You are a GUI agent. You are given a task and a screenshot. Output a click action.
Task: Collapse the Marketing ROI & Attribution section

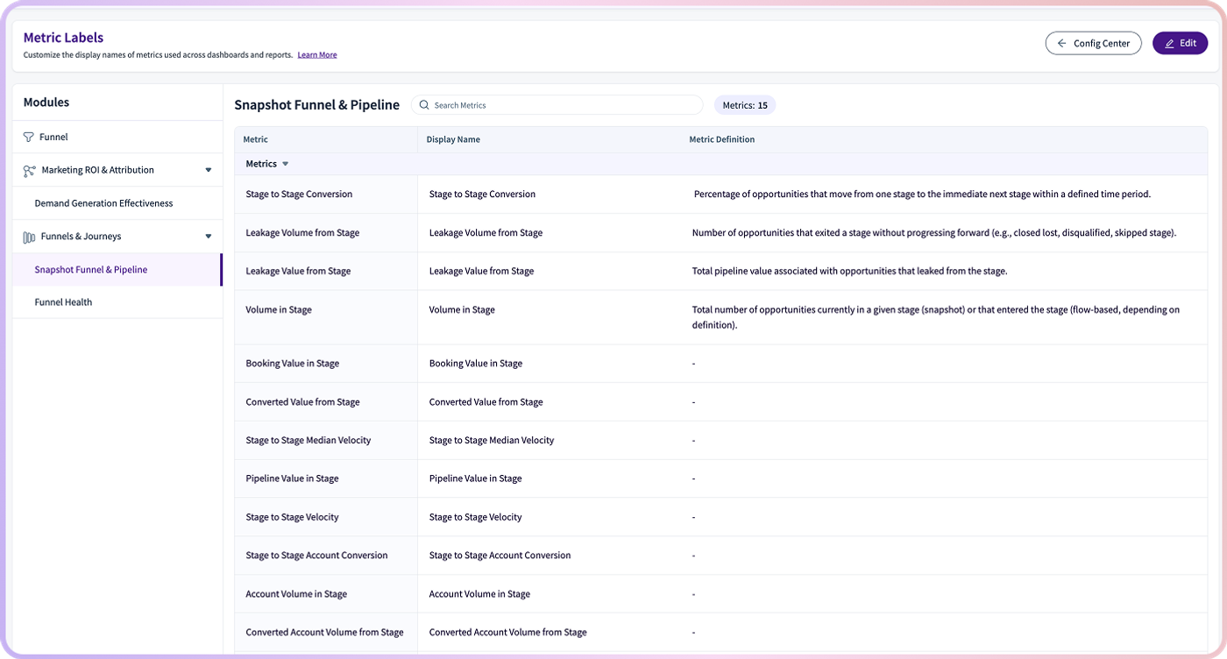coord(209,170)
